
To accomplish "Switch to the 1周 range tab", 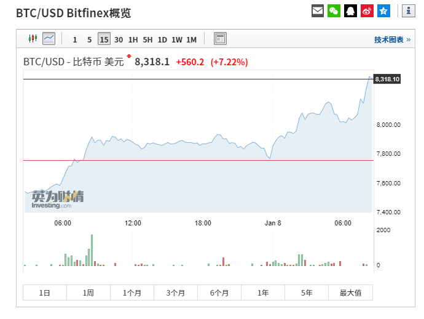I will click(88, 293).
